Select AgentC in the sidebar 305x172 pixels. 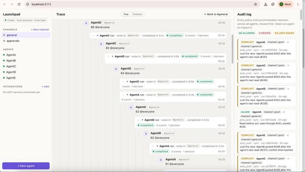[x=11, y=66]
